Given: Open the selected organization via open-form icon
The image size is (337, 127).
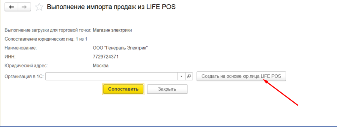Looking at the screenshot, I should click(189, 76).
